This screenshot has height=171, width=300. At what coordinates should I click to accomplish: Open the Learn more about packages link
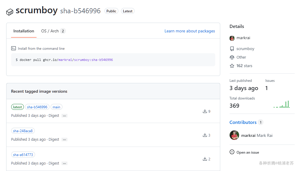pos(190,31)
